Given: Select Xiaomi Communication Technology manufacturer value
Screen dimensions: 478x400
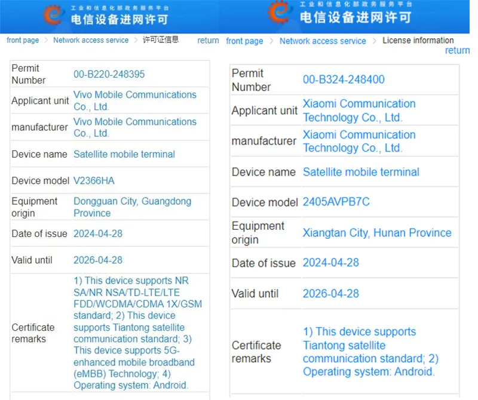Looking at the screenshot, I should tap(359, 141).
